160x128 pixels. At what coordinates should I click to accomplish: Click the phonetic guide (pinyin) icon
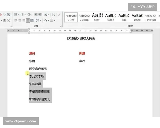5,15
